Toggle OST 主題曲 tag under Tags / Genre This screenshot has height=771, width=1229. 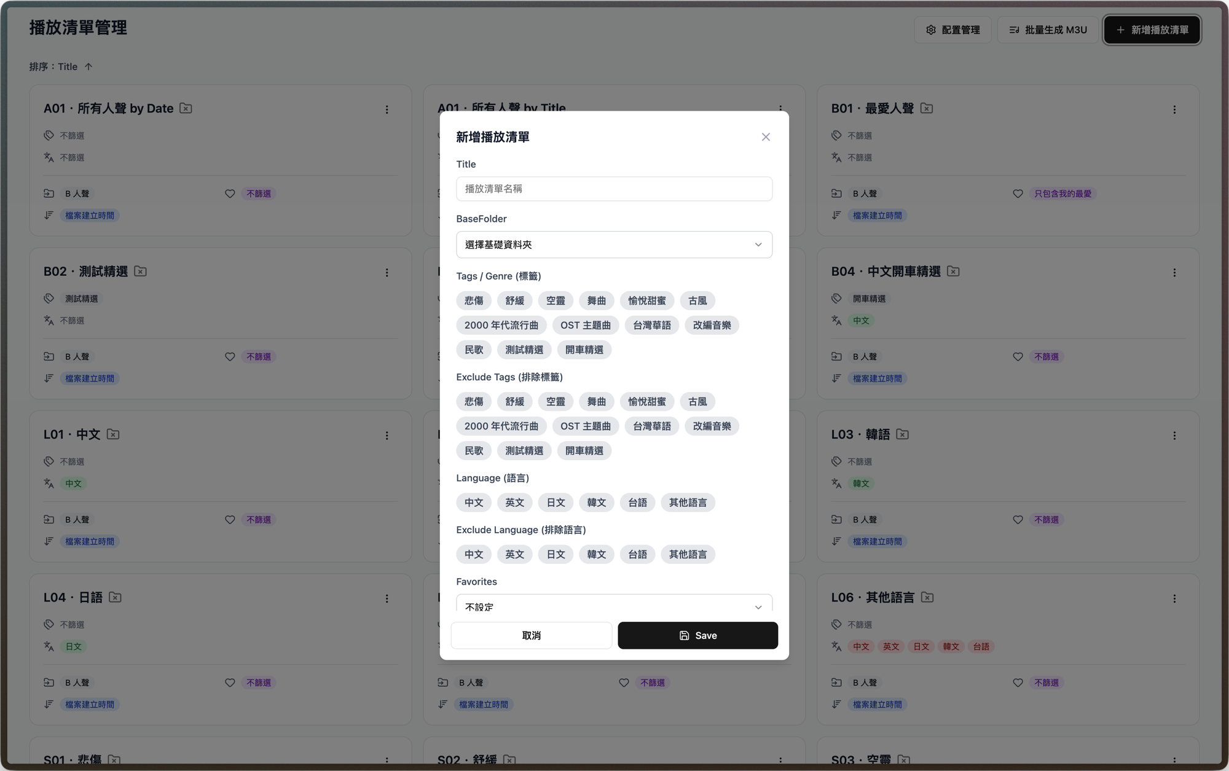click(x=585, y=325)
